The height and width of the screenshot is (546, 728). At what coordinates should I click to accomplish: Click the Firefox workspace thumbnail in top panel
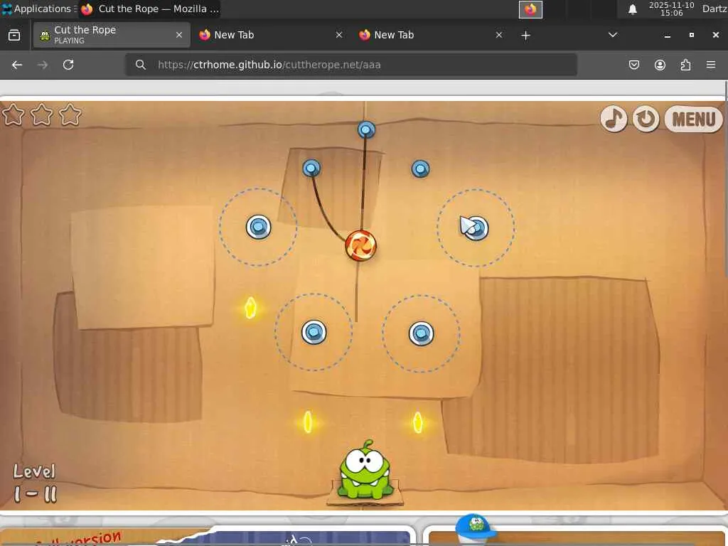tap(530, 9)
